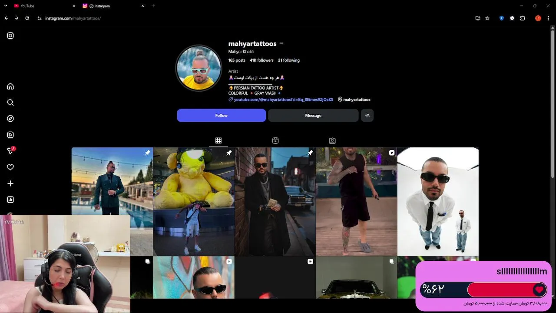Click browser back arrow
The height and width of the screenshot is (313, 556).
6,18
